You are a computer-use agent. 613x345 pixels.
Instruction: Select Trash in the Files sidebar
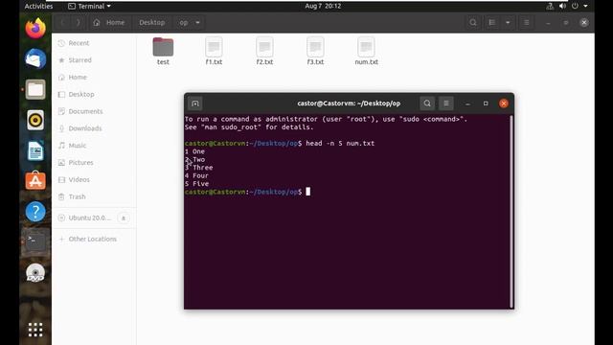click(94, 196)
